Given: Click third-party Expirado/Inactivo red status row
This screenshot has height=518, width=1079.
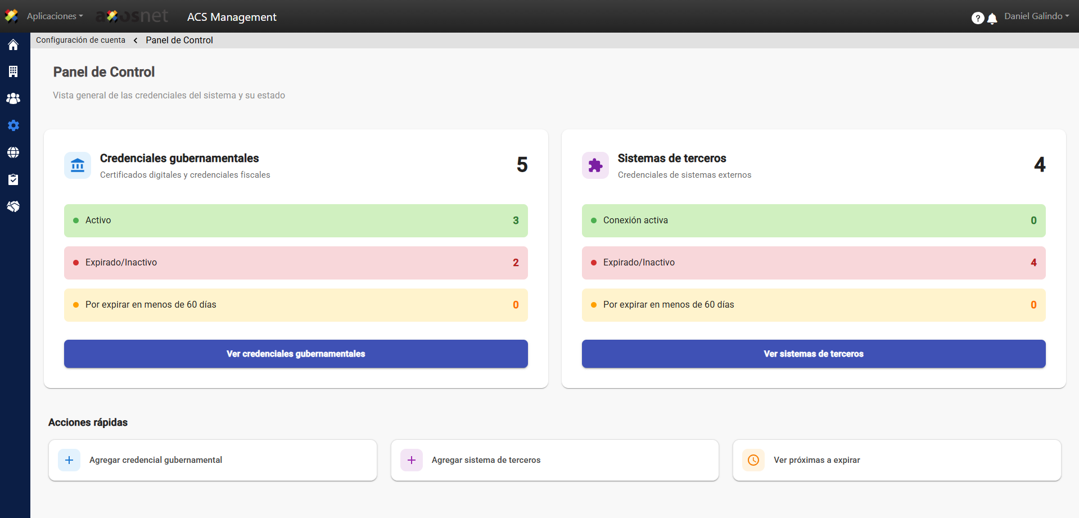Looking at the screenshot, I should (813, 263).
